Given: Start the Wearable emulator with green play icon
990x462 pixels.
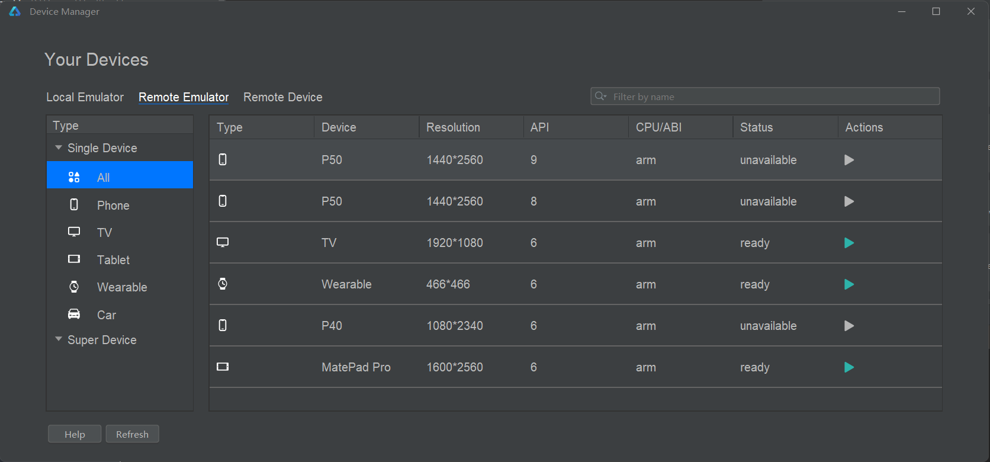Looking at the screenshot, I should (x=849, y=284).
